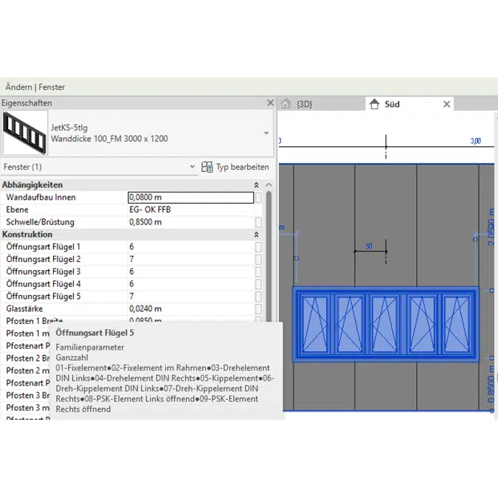The image size is (498, 498).
Task: Close the Süd view tab
Action: [446, 104]
